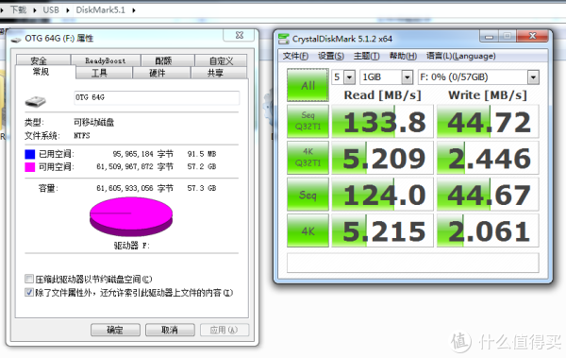Click the OTG 64G volume label field
The width and height of the screenshot is (566, 358).
pyautogui.click(x=157, y=97)
